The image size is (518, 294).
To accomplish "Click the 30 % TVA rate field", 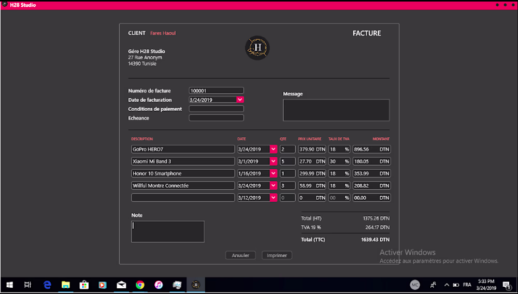I will coord(339,161).
